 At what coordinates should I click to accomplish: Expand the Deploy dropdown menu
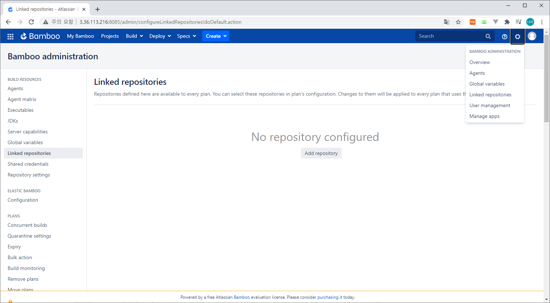tap(160, 36)
